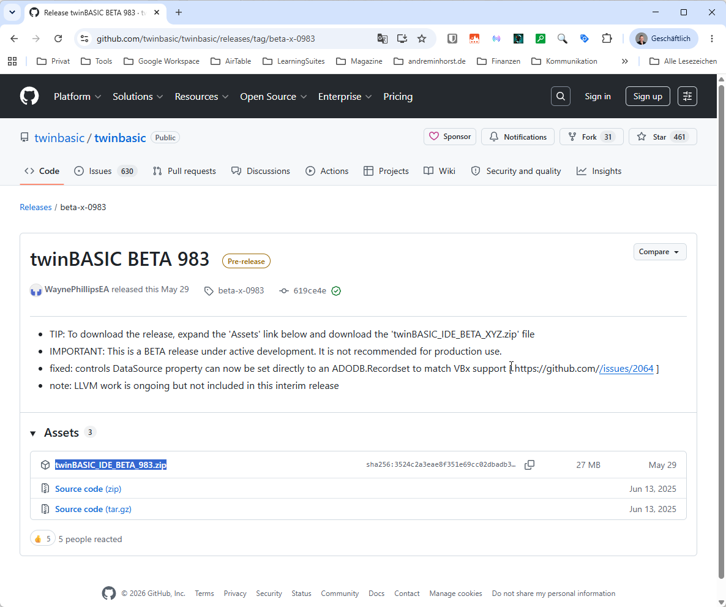Open the beta-x-0983 tag link
726x607 pixels.
pos(234,290)
